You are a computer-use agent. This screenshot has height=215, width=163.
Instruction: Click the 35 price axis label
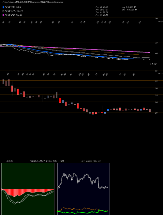[x=156, y=71]
